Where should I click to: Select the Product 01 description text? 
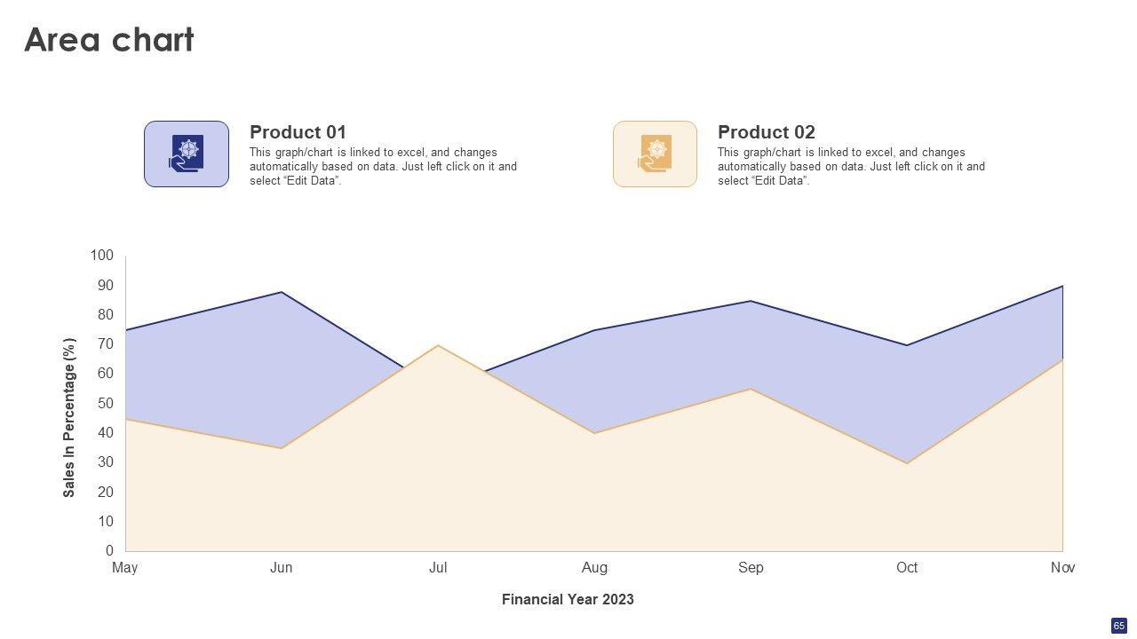[x=383, y=166]
